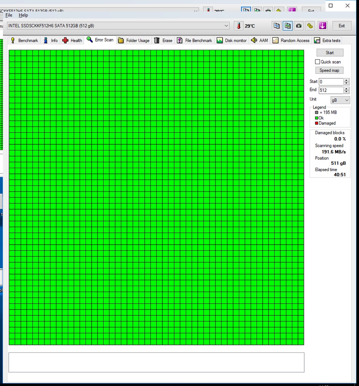Click the "191.6 MB/s" scanning speed value
The height and width of the screenshot is (386, 359).
click(334, 152)
